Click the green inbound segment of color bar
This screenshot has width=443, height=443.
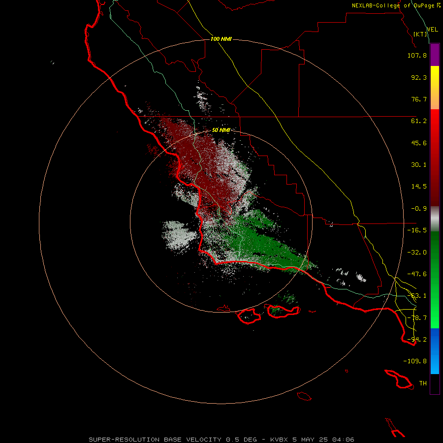[435, 280]
